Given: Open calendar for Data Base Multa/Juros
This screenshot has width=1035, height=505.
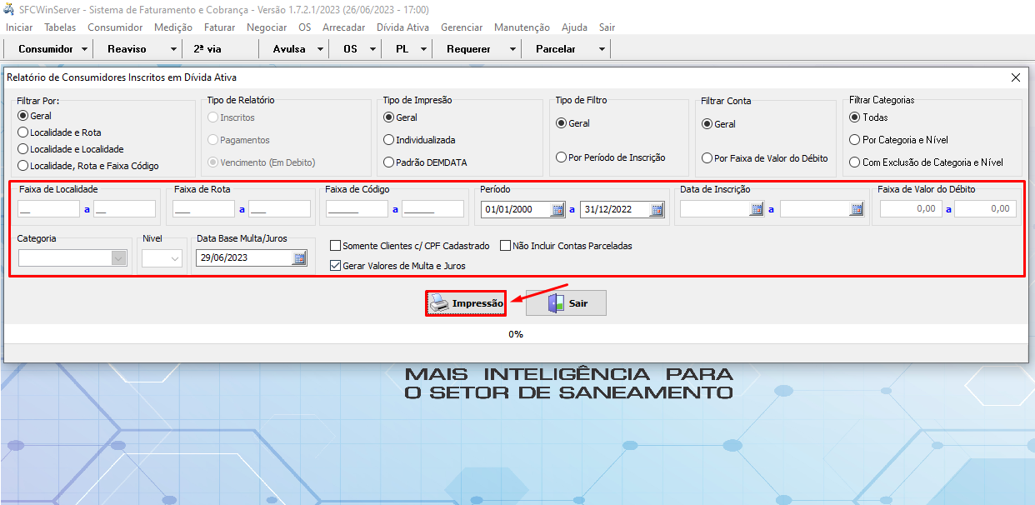Looking at the screenshot, I should (299, 258).
